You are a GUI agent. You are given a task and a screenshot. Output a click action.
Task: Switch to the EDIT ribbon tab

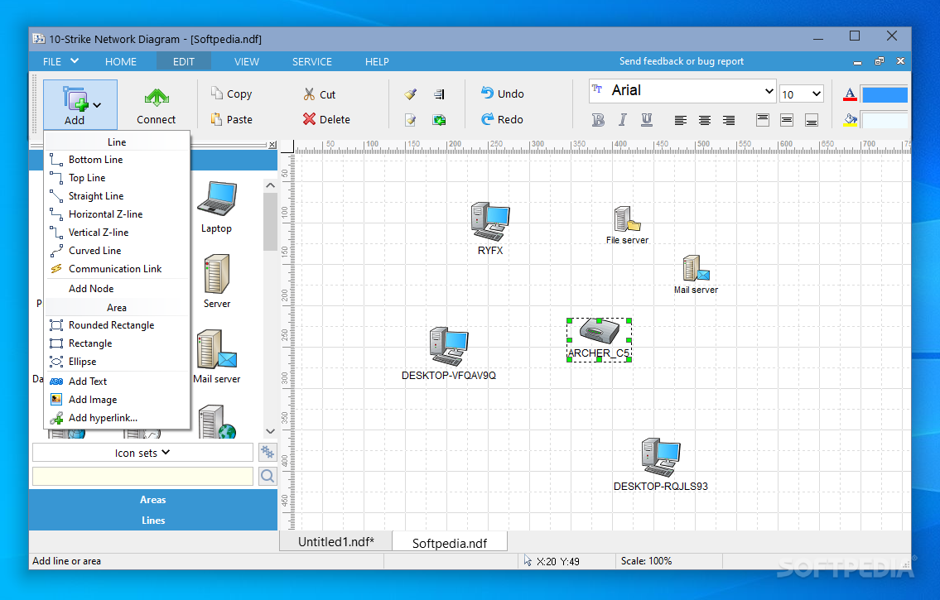click(183, 62)
